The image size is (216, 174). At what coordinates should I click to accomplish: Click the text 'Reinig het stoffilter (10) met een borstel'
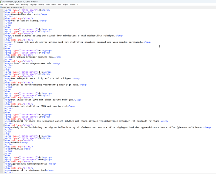pos(39,106)
